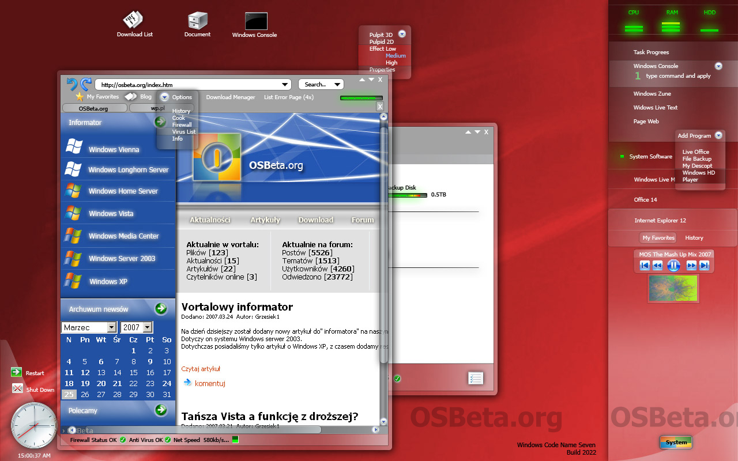This screenshot has height=461, width=738.
Task: Open the Download List desktop icon
Action: (134, 21)
